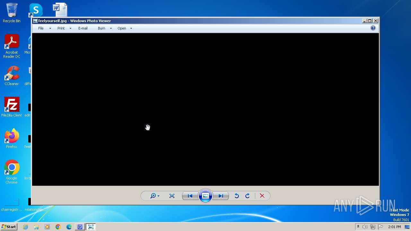Rotate the image clockwise

[x=248, y=196]
